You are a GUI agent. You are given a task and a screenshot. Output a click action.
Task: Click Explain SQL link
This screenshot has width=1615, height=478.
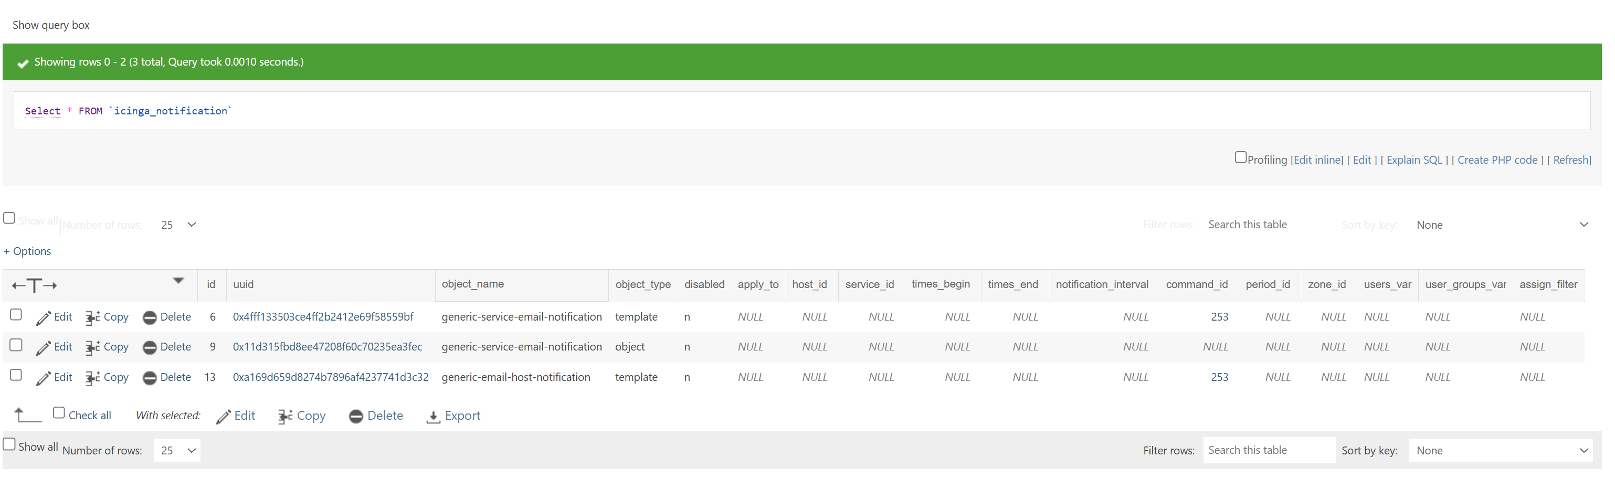click(1415, 161)
